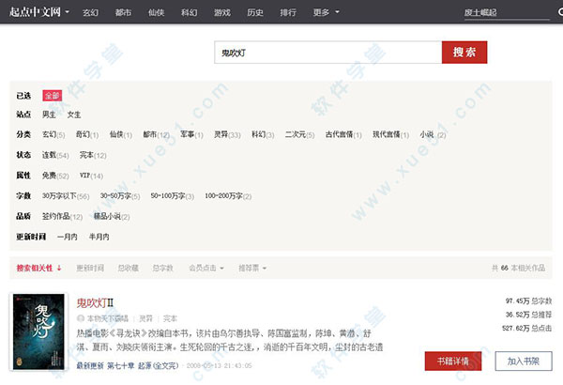Open the 都市 nav item
Screen dimensions: 563x385
pyautogui.click(x=123, y=12)
